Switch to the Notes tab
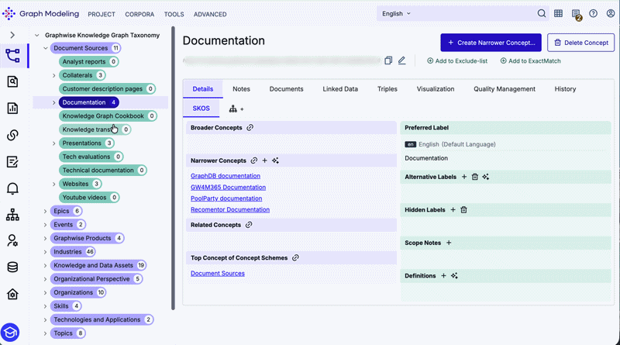 [241, 89]
